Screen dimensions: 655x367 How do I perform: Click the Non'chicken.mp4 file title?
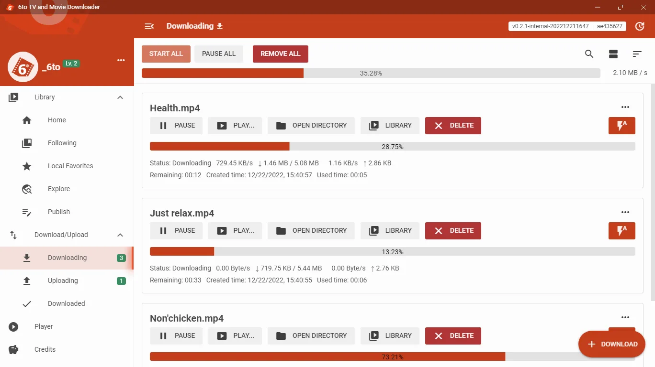[187, 318]
